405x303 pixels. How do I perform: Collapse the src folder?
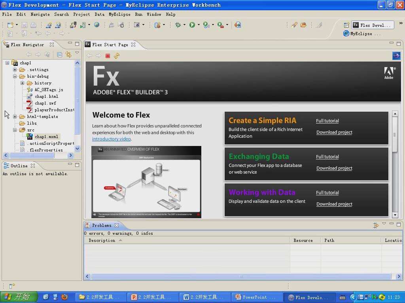tap(15, 130)
